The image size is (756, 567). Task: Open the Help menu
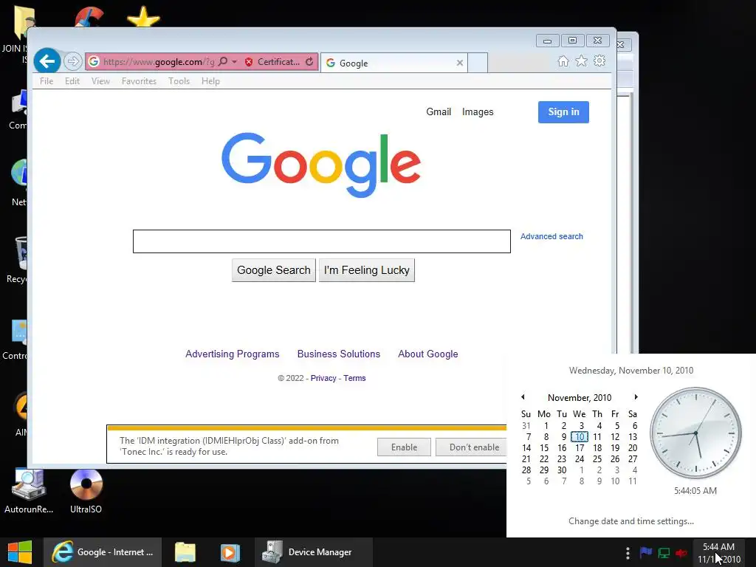pyautogui.click(x=210, y=81)
